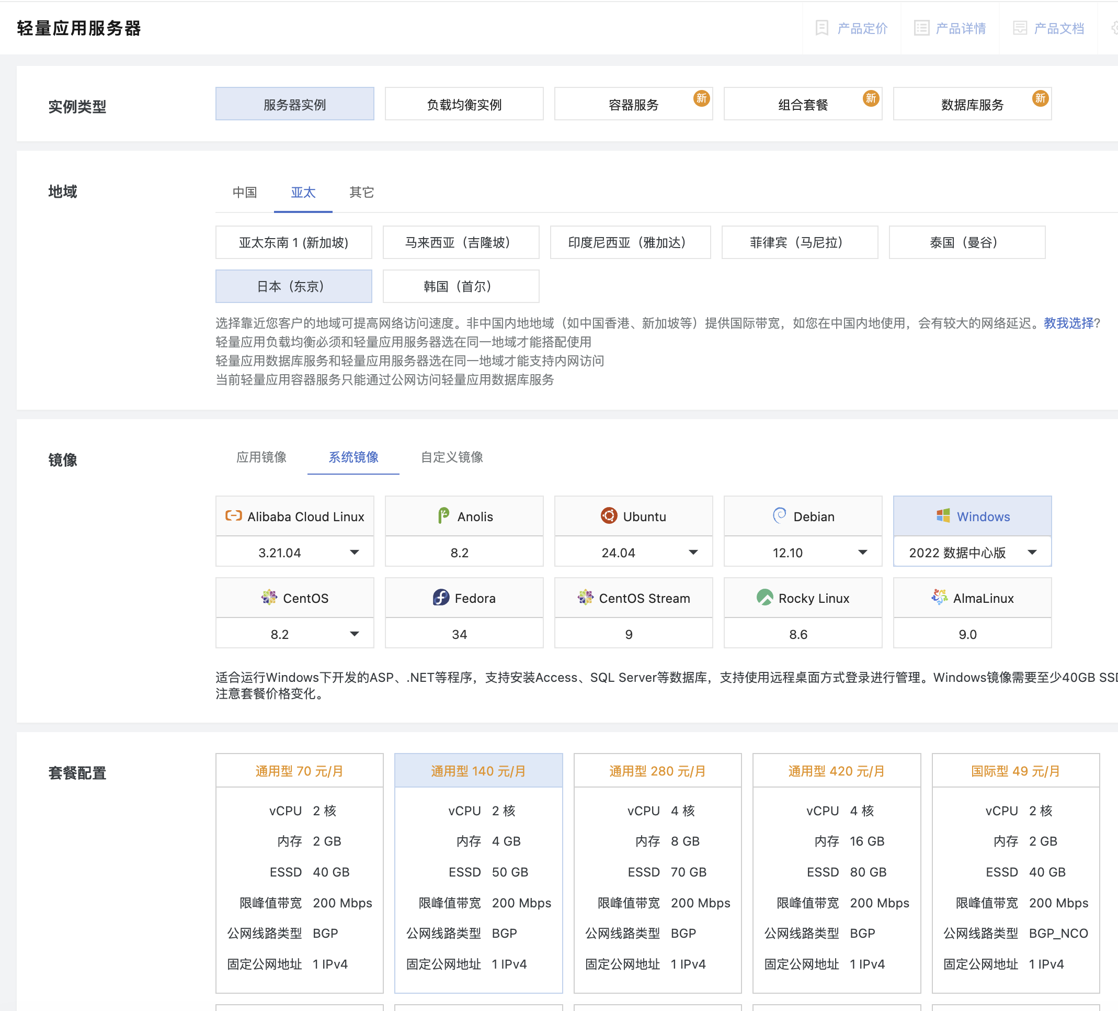Select the 国际型 49 元/月 plan card
1118x1011 pixels.
pyautogui.click(x=1015, y=771)
